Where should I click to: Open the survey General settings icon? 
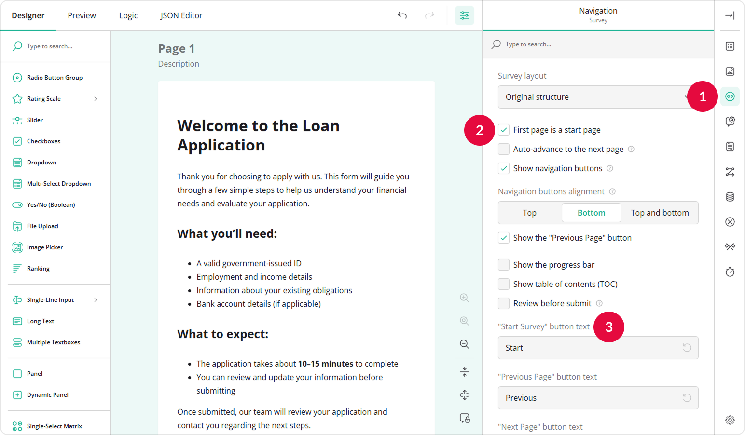click(730, 46)
